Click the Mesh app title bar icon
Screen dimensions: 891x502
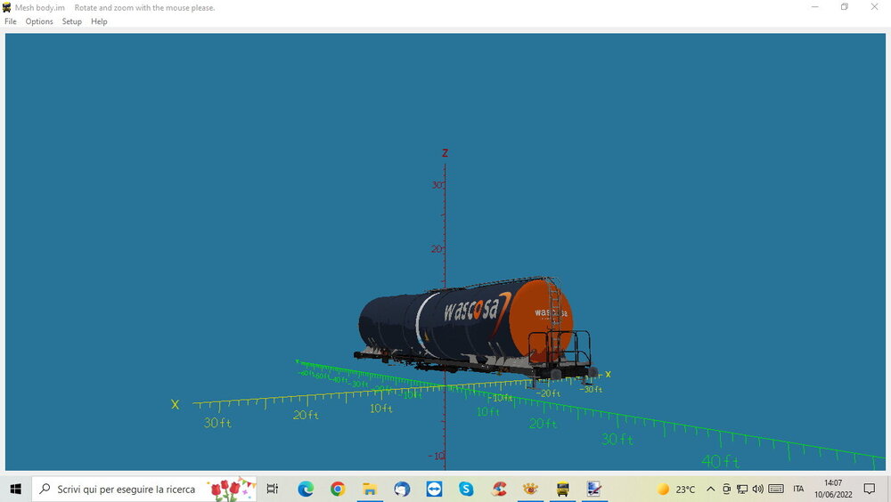(7, 7)
